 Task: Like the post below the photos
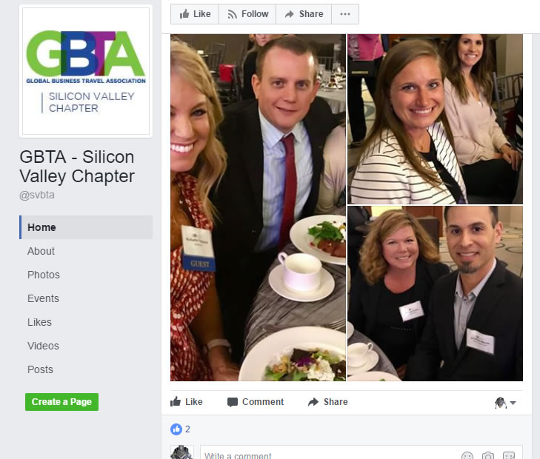pyautogui.click(x=187, y=401)
